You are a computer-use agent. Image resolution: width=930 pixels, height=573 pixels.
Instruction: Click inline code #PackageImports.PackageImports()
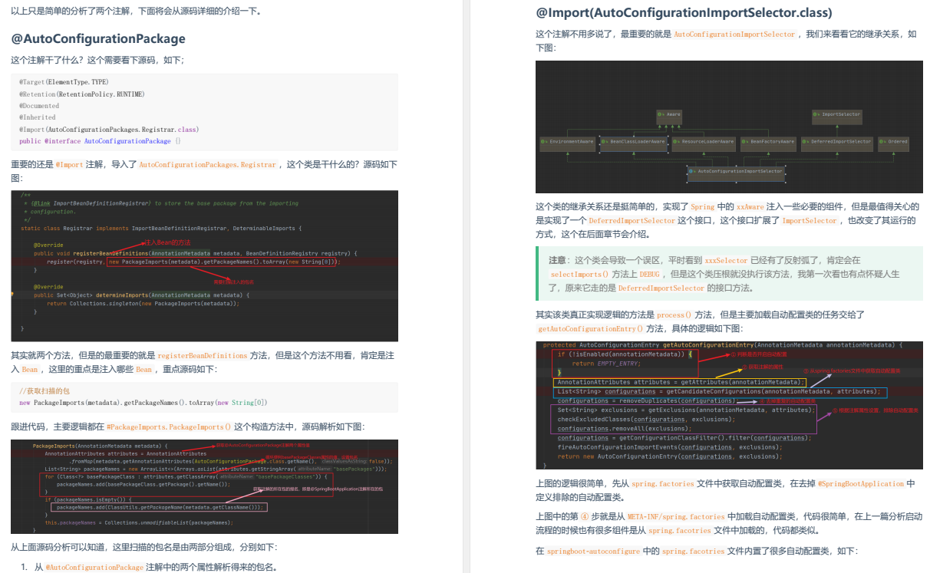[x=168, y=426]
